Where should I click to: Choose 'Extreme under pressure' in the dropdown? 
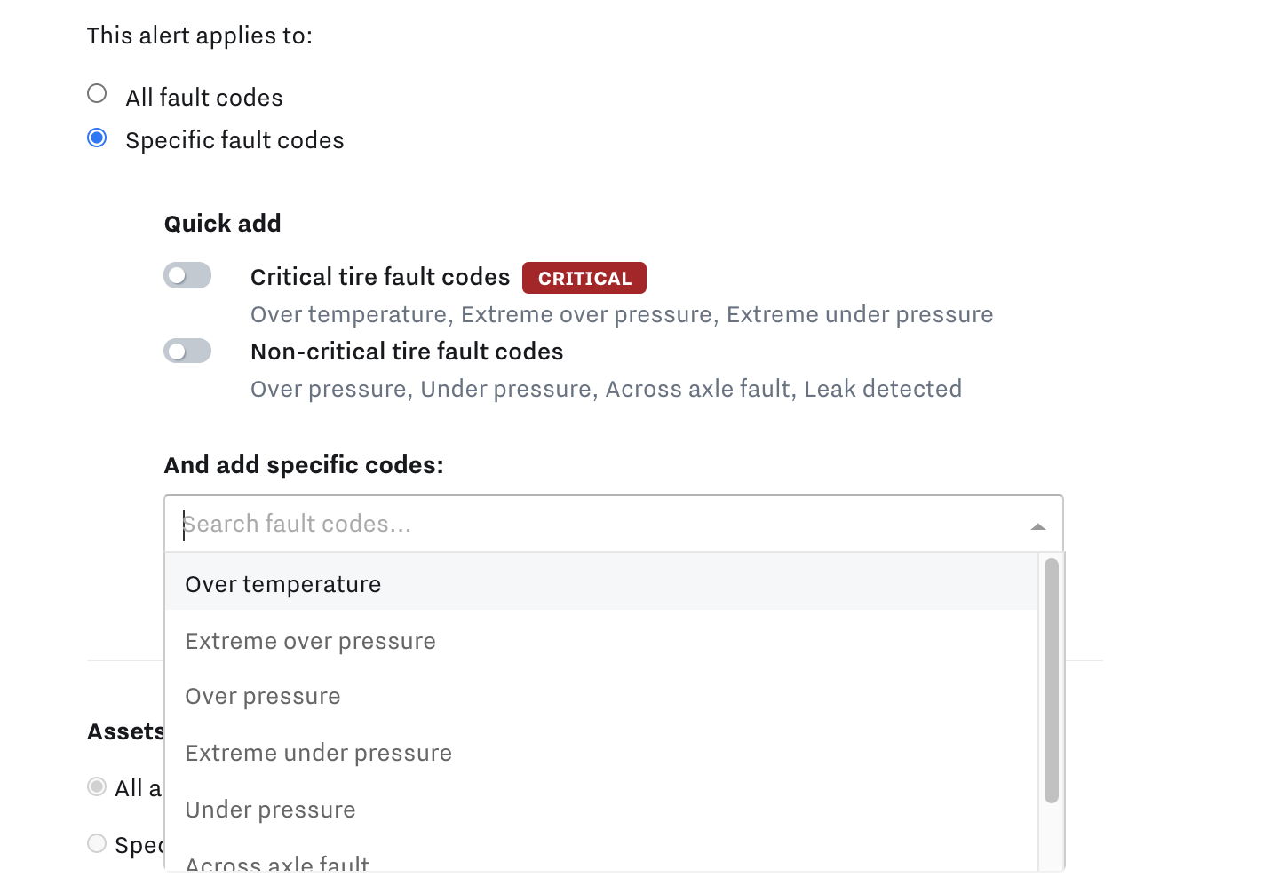tap(318, 752)
